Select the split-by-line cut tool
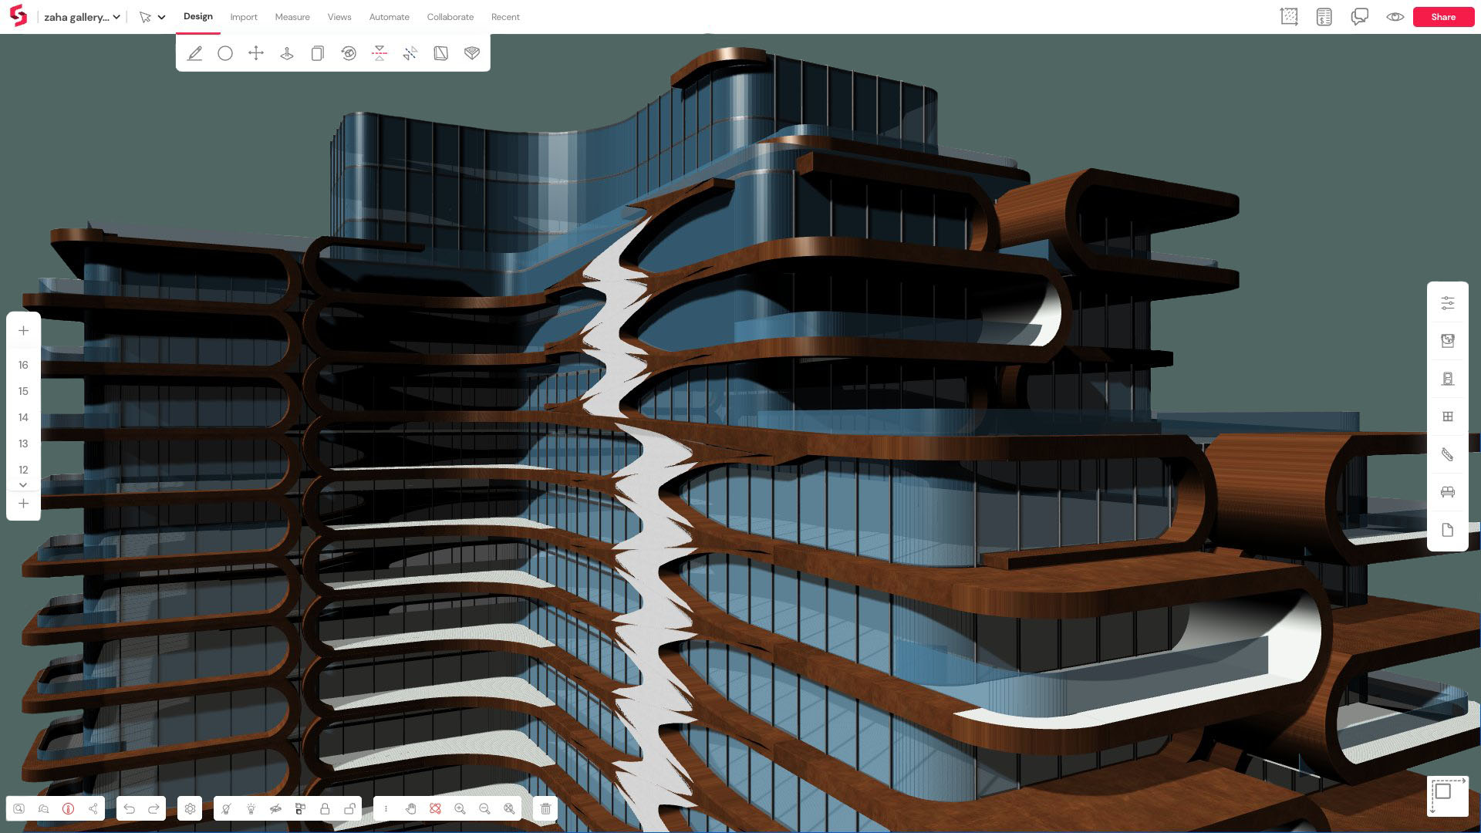1481x833 pixels. (x=410, y=53)
